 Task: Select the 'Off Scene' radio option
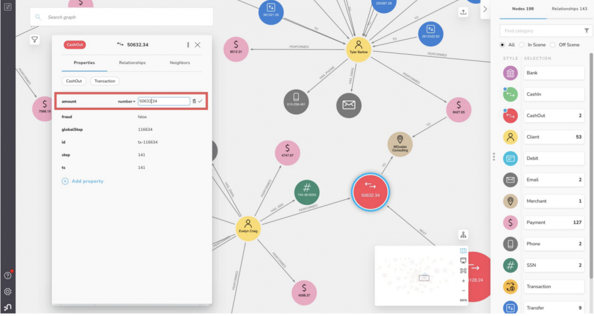pyautogui.click(x=553, y=45)
